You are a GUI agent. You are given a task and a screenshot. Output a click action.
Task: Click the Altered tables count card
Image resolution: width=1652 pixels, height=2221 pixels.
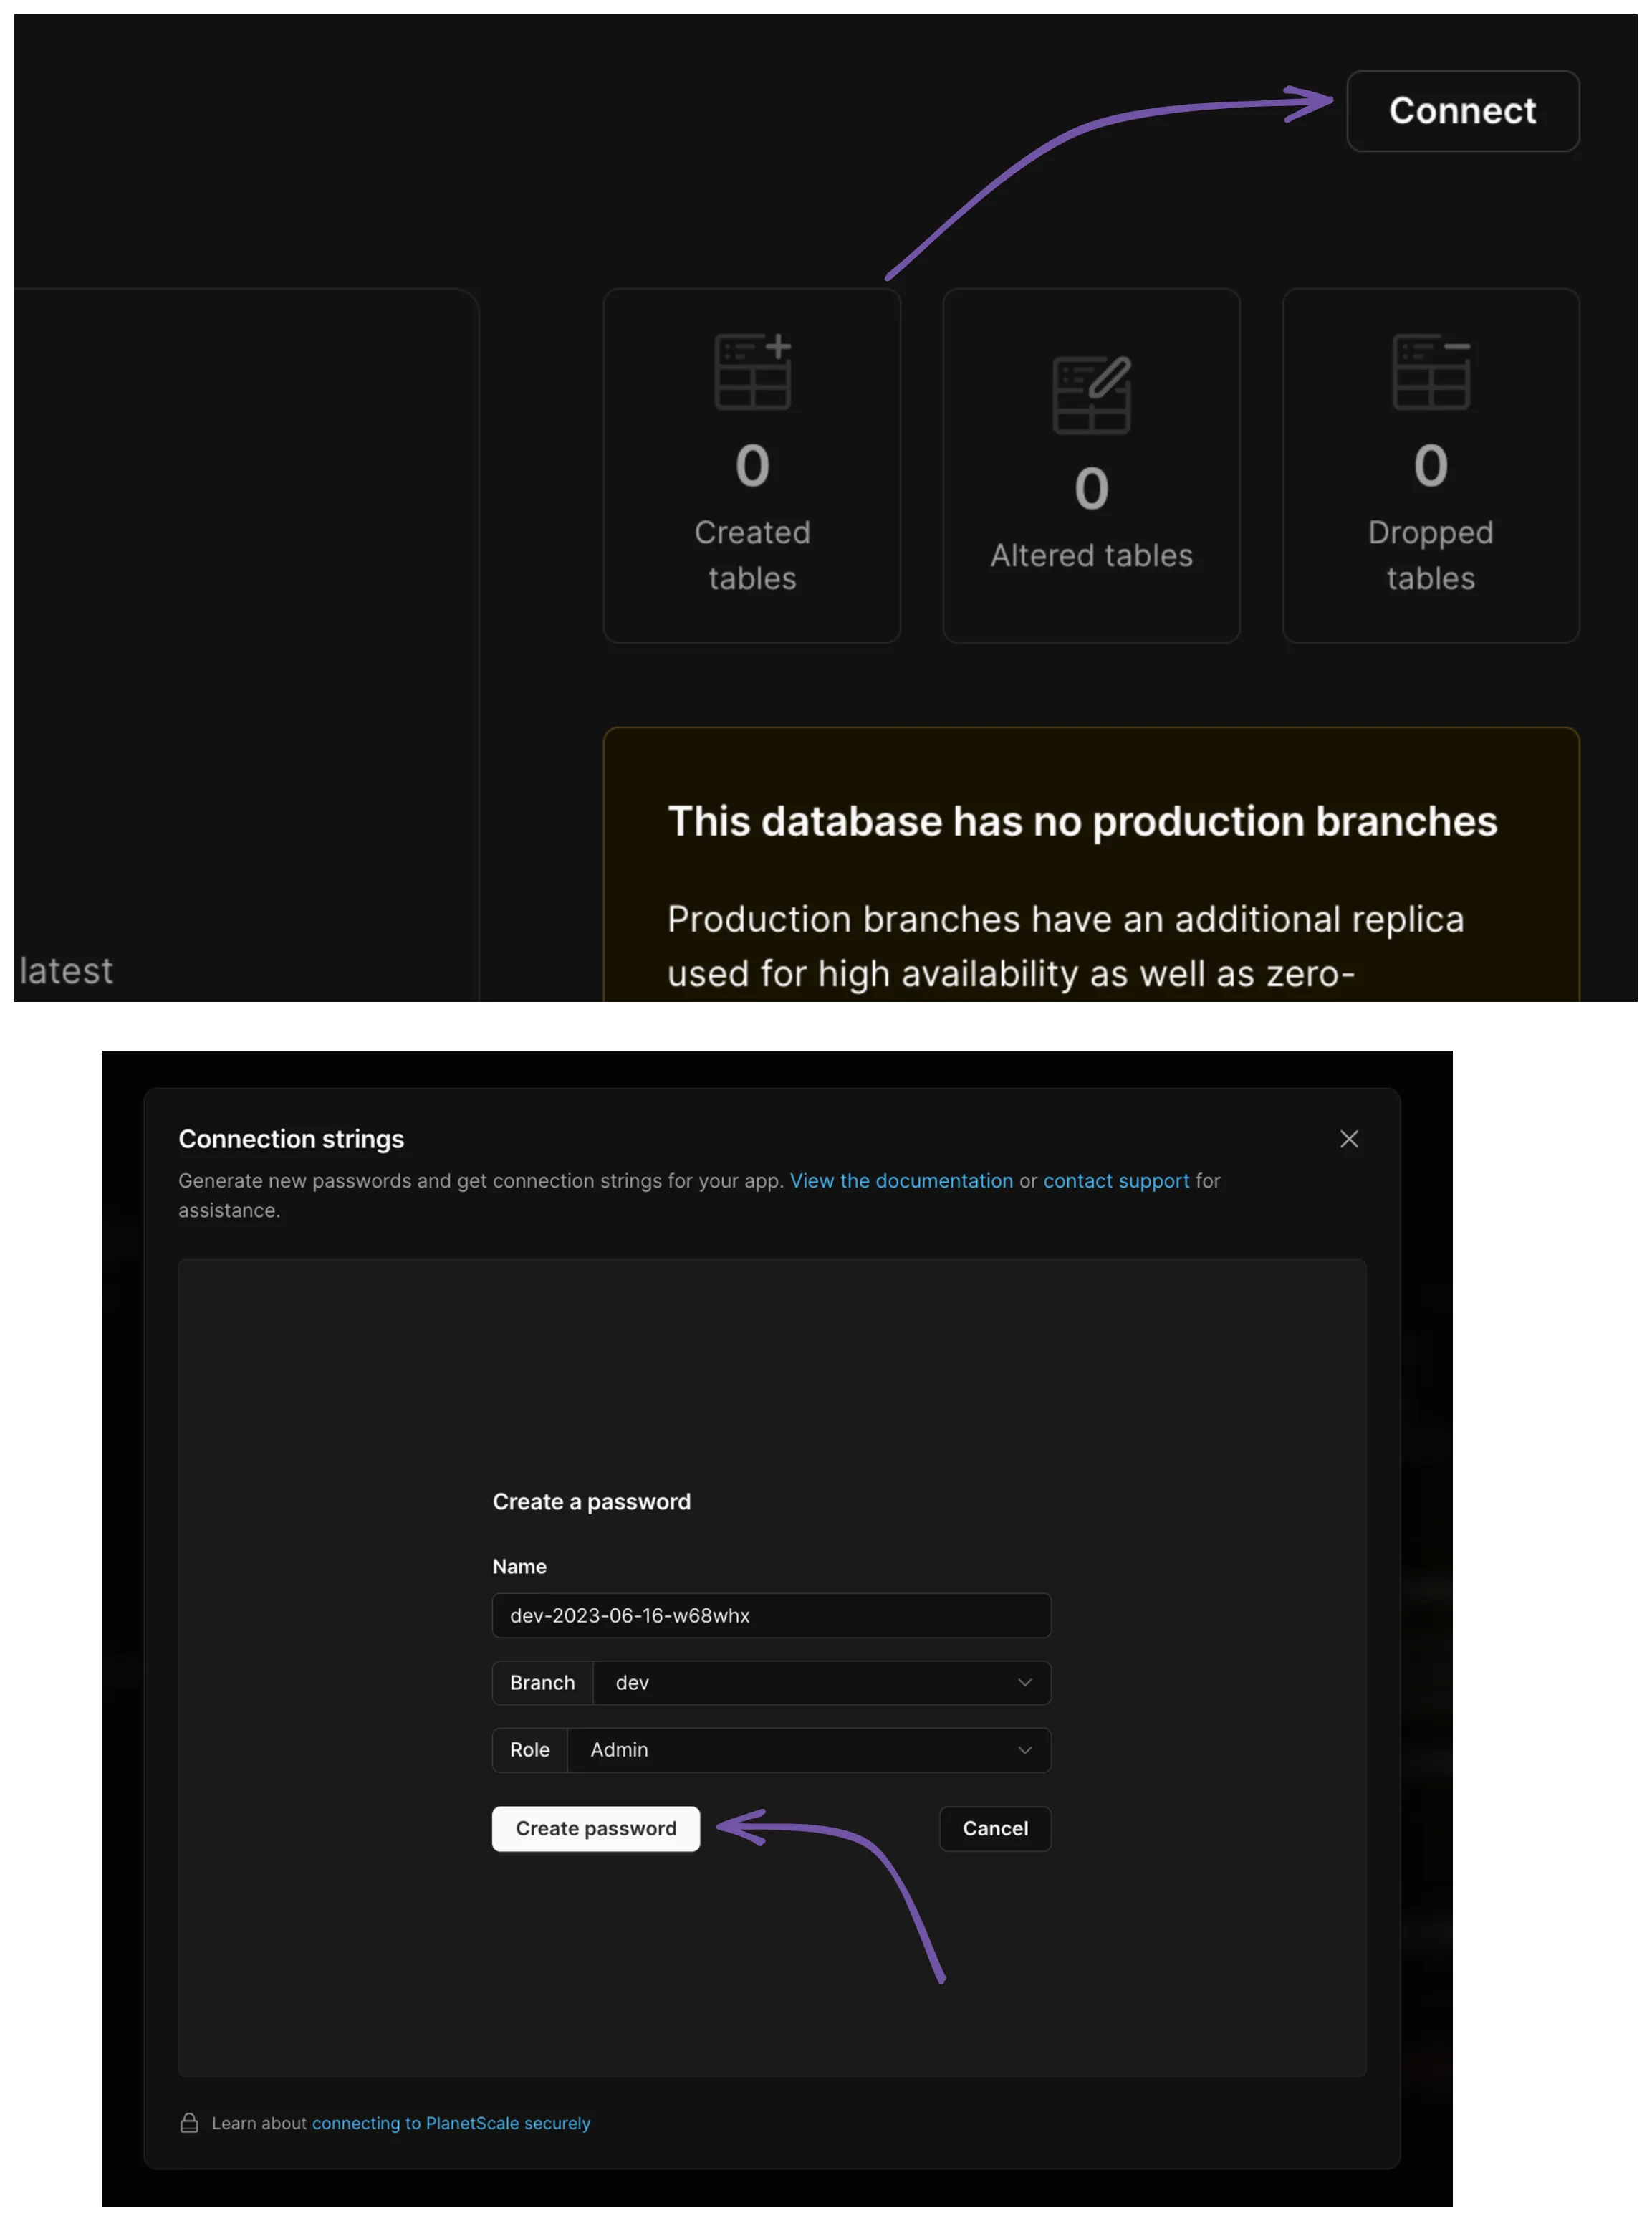pos(1091,465)
